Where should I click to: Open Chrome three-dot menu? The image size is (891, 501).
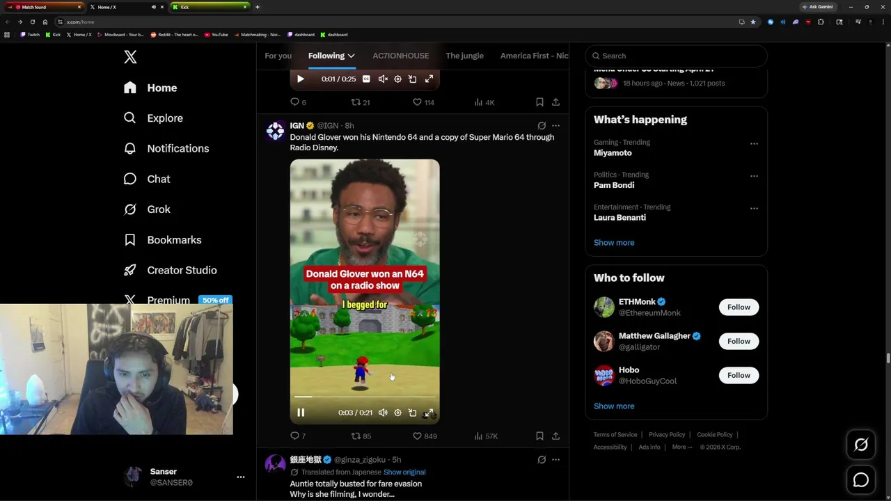pyautogui.click(x=883, y=22)
